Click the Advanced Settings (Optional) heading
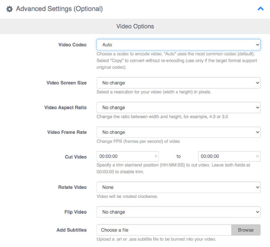Viewport: 270px width, 247px height. coord(59,9)
